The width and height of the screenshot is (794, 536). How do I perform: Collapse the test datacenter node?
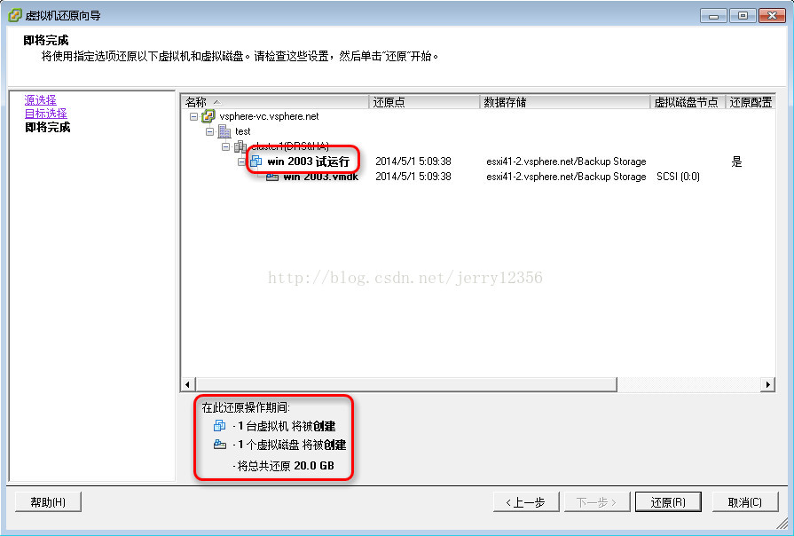[x=209, y=131]
